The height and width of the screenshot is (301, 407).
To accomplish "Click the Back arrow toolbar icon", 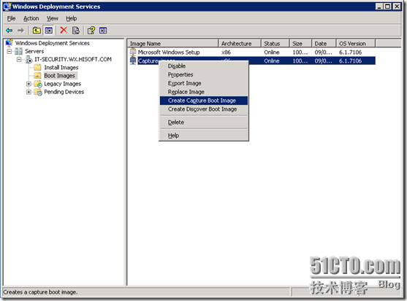I will click(9, 31).
